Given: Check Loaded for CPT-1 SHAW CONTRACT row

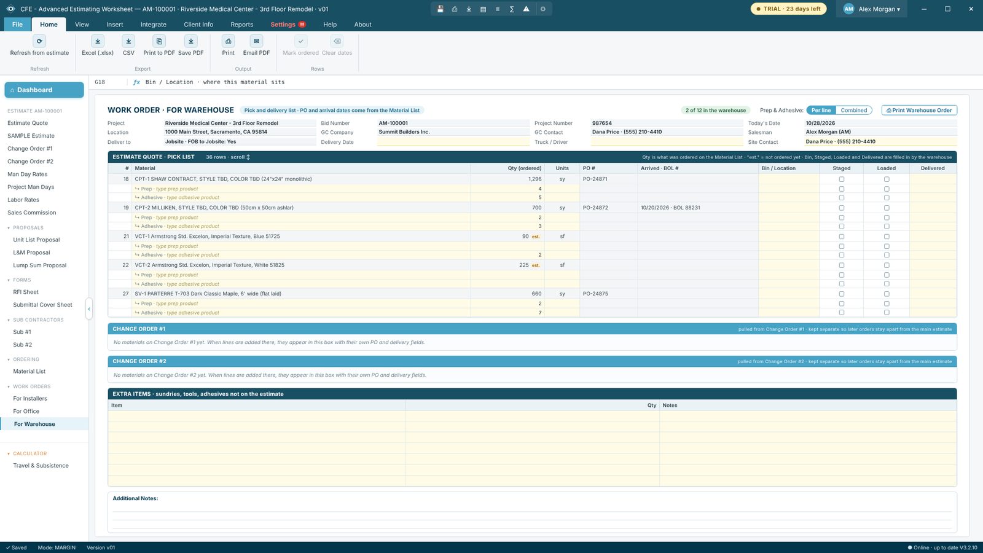Looking at the screenshot, I should click(887, 179).
